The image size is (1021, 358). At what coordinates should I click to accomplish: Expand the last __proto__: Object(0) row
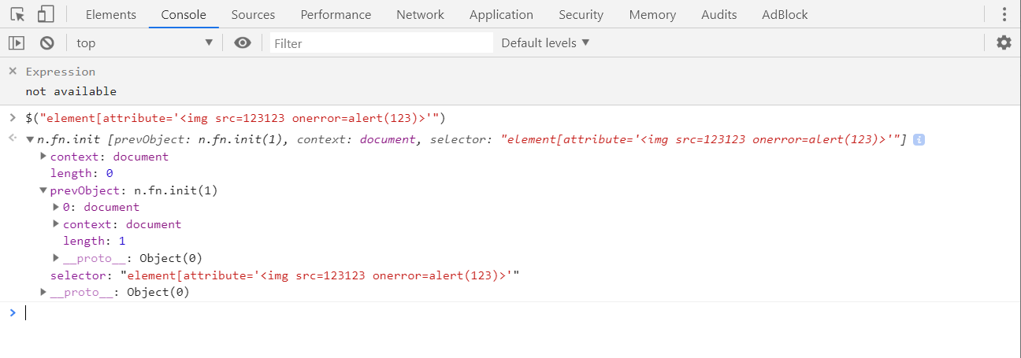coord(43,293)
